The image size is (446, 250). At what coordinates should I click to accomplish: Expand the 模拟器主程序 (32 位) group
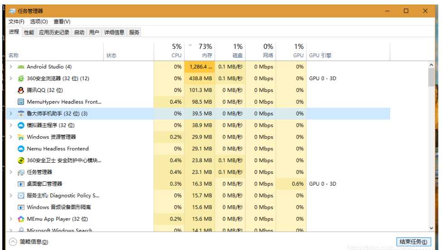pyautogui.click(x=11, y=125)
